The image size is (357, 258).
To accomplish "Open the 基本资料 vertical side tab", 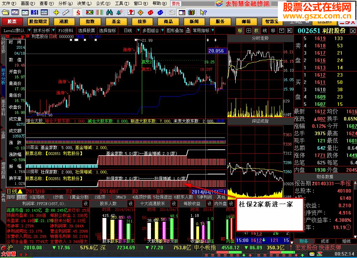I will [3, 108].
